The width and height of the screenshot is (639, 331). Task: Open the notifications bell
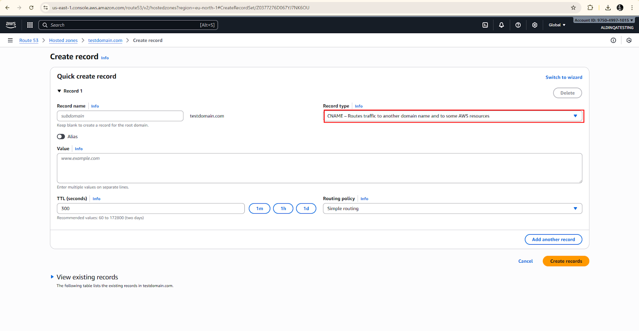pos(501,25)
